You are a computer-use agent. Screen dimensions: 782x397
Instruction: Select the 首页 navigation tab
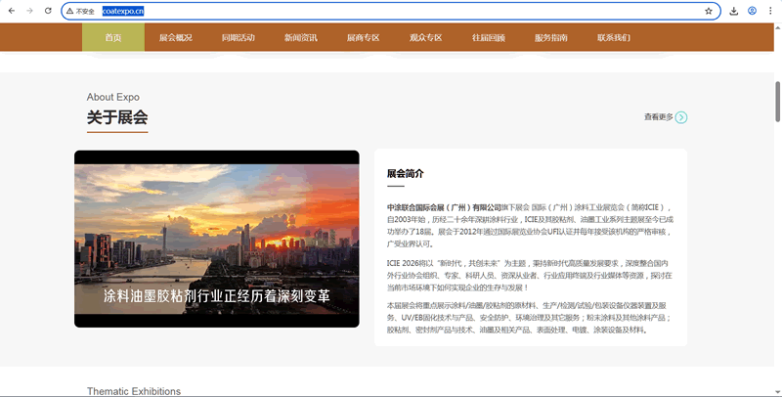point(113,38)
